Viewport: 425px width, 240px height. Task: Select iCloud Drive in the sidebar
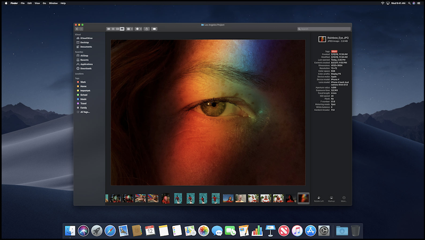(x=86, y=38)
